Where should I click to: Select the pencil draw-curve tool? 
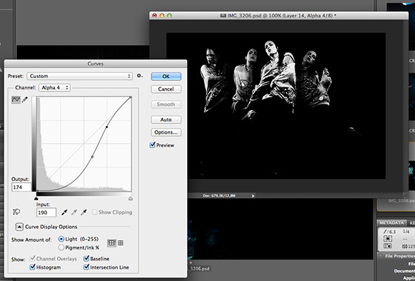pyautogui.click(x=25, y=100)
